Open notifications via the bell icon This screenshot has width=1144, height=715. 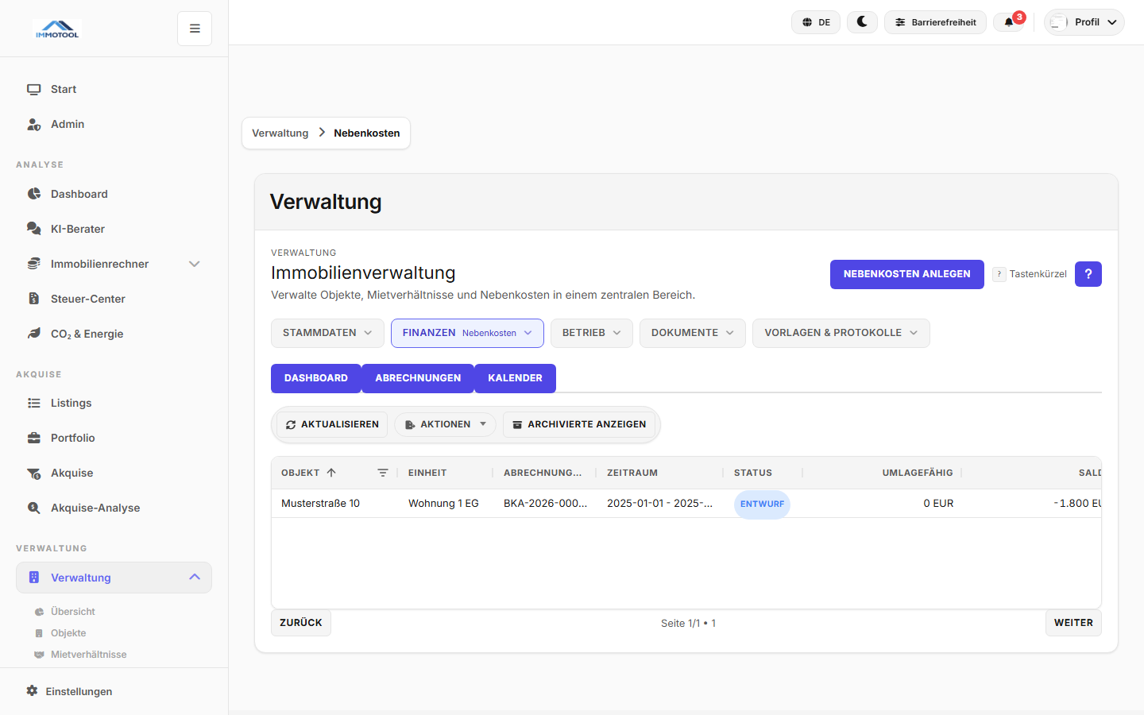[x=1009, y=22]
